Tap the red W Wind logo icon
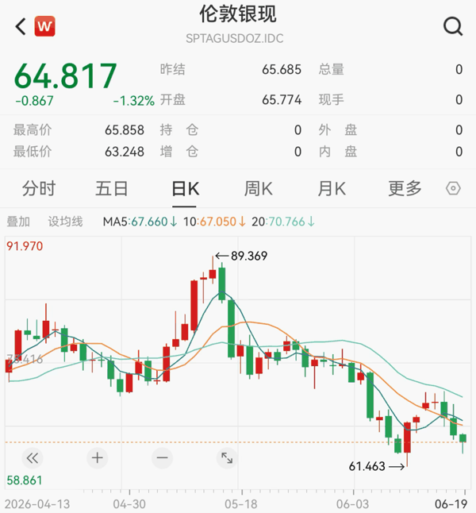This screenshot has height=513, width=476. (44, 26)
